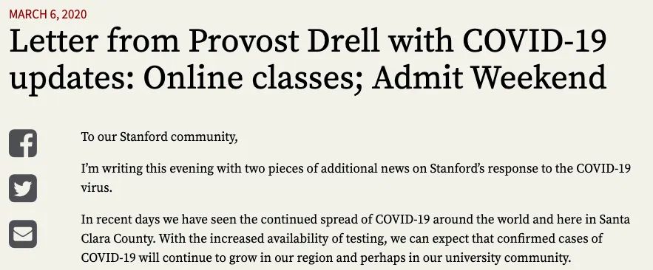Click 'Stanford's response' in the first paragraph
653x270 pixels.
(476, 169)
